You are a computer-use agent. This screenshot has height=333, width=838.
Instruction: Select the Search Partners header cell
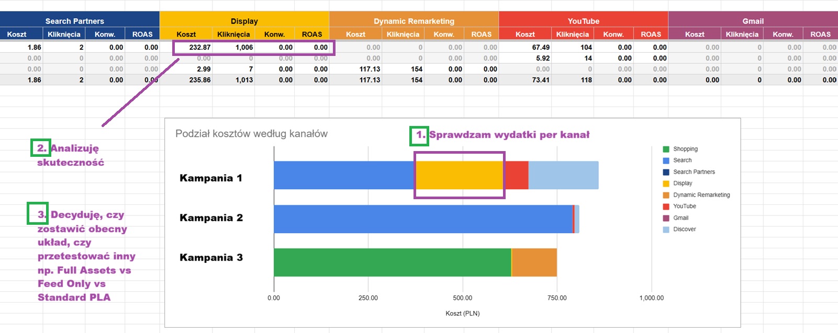tap(74, 21)
